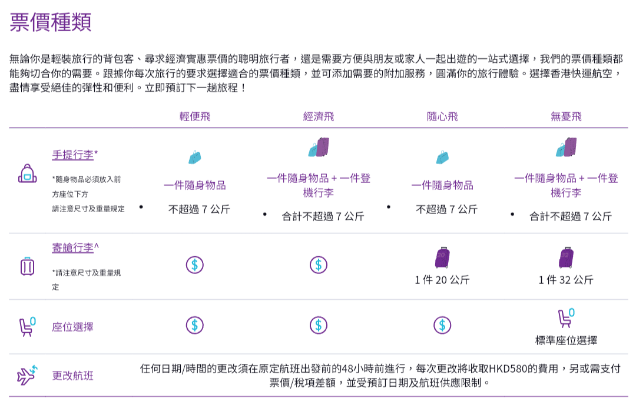
Task: Click dollar icon for 經濟飛 seat selection
Action: pos(319,325)
